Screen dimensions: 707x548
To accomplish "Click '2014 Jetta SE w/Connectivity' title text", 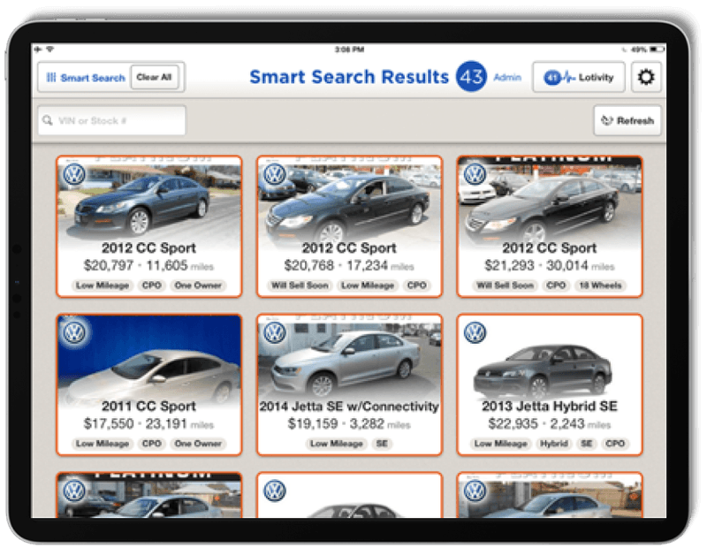I will pos(349,407).
